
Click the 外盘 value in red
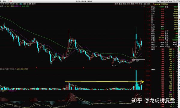(x=161, y=40)
